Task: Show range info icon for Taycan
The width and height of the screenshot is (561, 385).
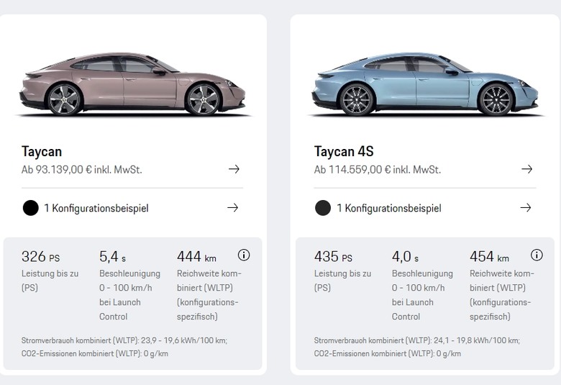Action: (x=244, y=255)
